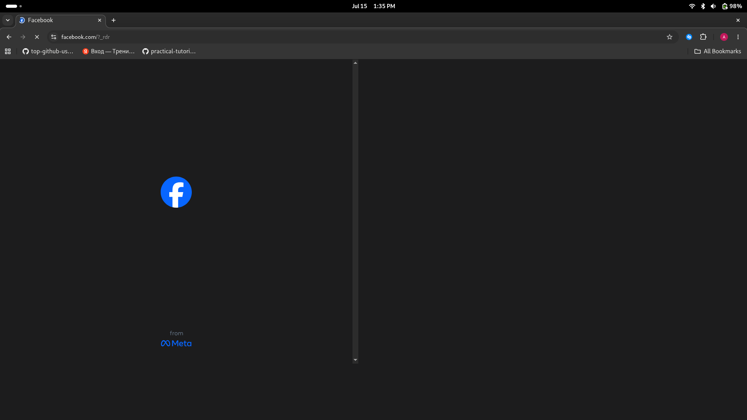
Task: Expand the tab search dropdown arrow
Action: (8, 20)
